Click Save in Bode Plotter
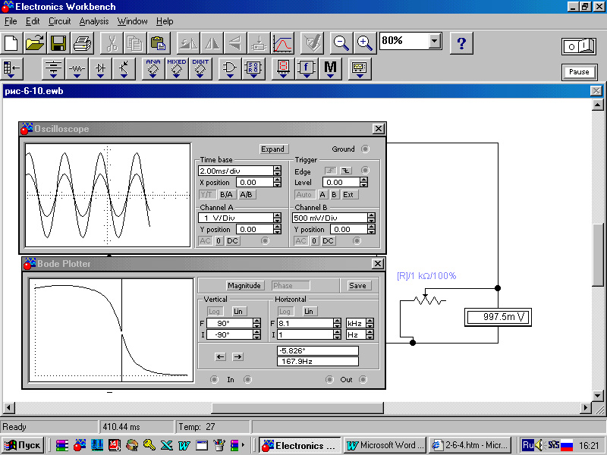This screenshot has width=607, height=455. tap(357, 286)
